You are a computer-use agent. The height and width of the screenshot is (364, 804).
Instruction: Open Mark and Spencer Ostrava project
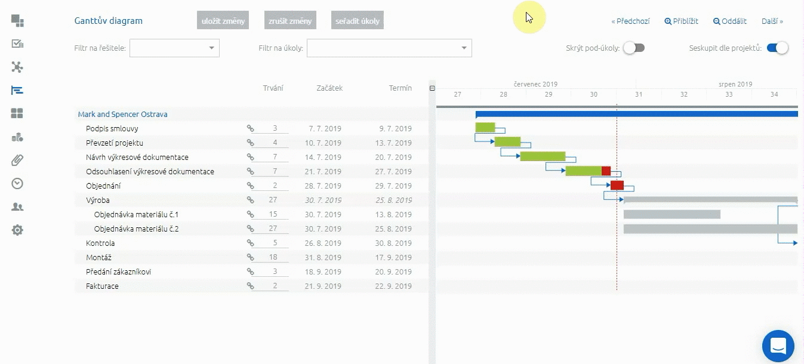pyautogui.click(x=122, y=114)
